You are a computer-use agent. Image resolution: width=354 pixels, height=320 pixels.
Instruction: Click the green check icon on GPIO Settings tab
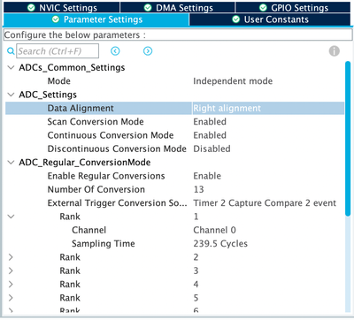pos(263,8)
